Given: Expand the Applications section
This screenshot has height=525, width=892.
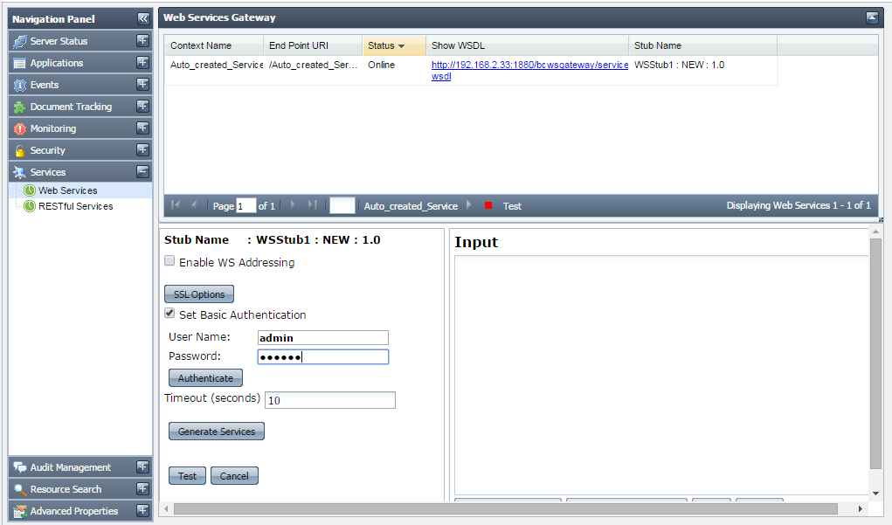Looking at the screenshot, I should (142, 63).
